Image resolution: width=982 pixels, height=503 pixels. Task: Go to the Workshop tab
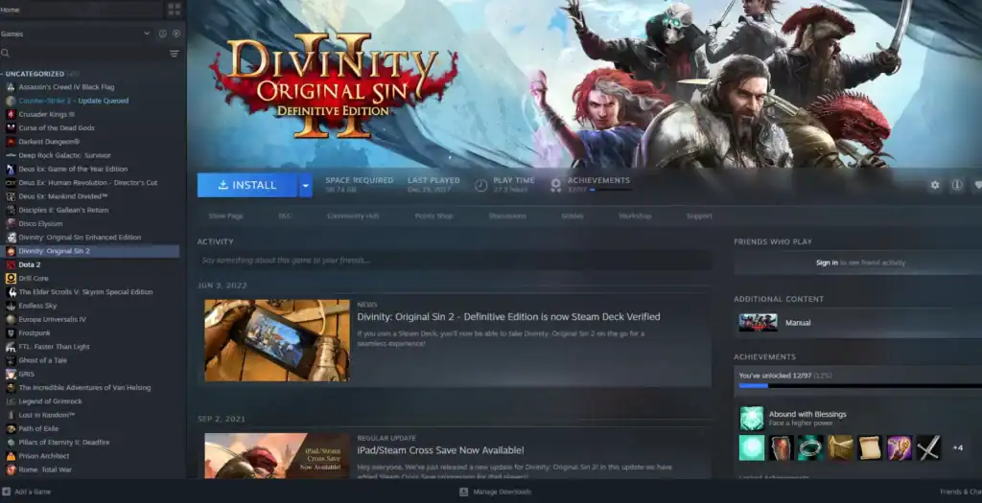[635, 216]
